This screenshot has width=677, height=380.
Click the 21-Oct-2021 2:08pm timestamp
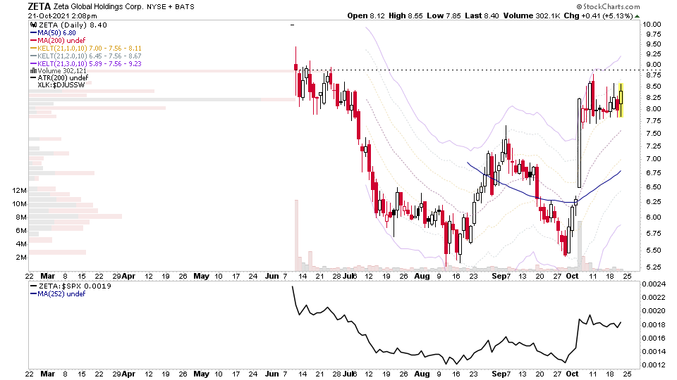(x=62, y=16)
